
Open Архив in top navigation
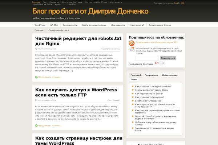(58, 4)
